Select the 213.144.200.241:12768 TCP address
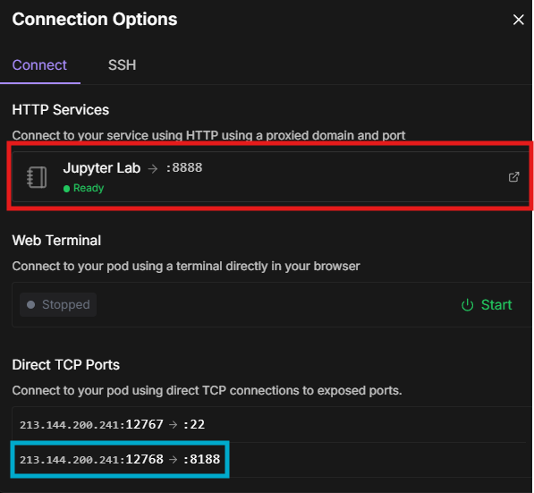 tap(91, 459)
